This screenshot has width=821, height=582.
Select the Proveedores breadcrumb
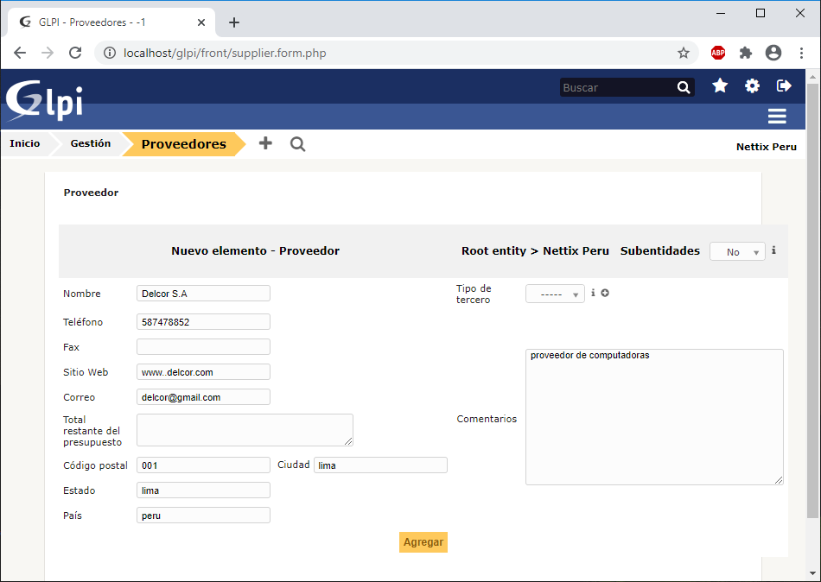(x=183, y=144)
